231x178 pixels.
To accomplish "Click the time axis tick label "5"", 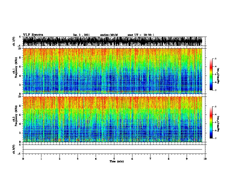I will click(x=114, y=159).
